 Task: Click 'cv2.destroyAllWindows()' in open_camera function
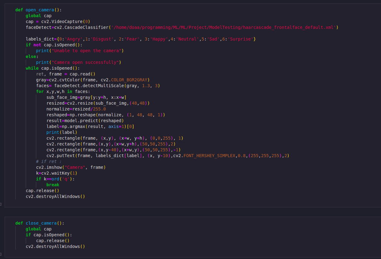click(55, 196)
